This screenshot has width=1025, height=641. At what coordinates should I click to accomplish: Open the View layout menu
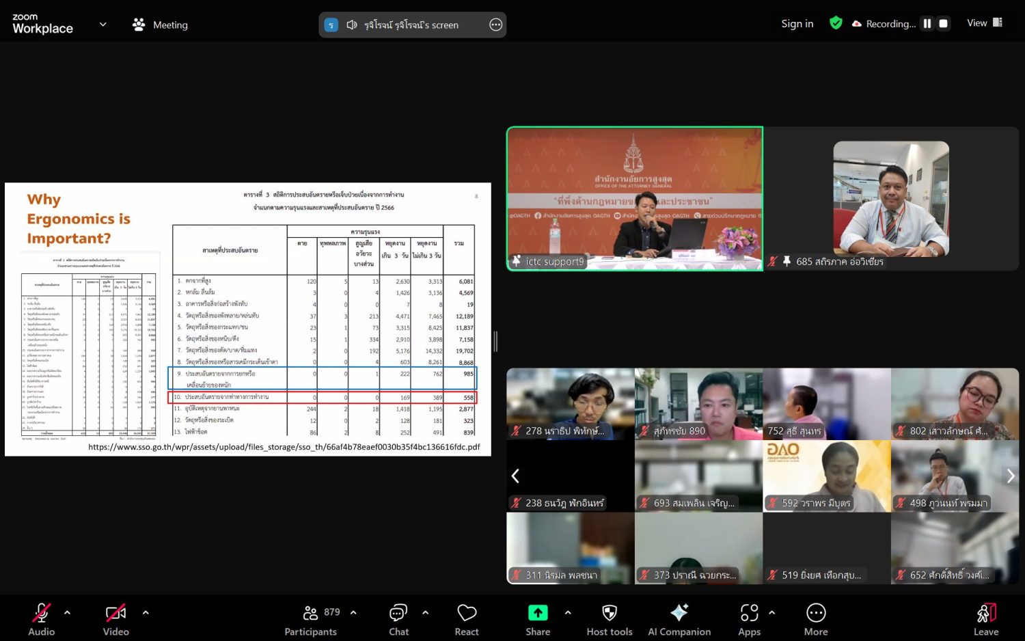(x=985, y=23)
